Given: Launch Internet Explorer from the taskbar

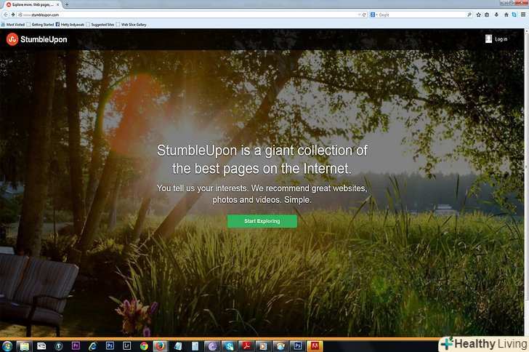Looking at the screenshot, I should 93,346.
